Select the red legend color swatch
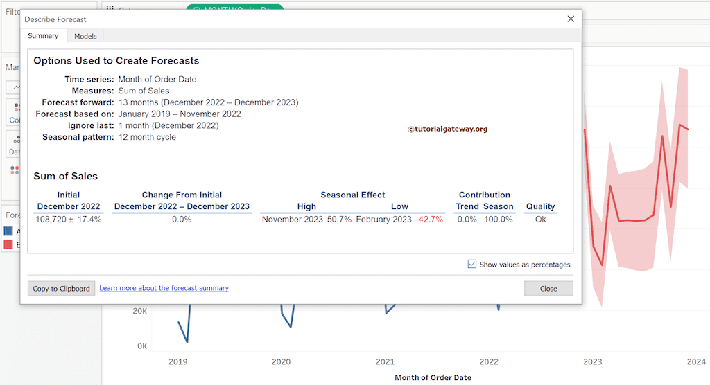The width and height of the screenshot is (710, 385). tap(8, 244)
